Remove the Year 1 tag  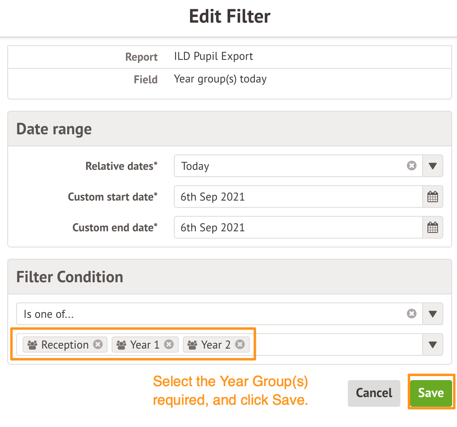click(x=169, y=345)
